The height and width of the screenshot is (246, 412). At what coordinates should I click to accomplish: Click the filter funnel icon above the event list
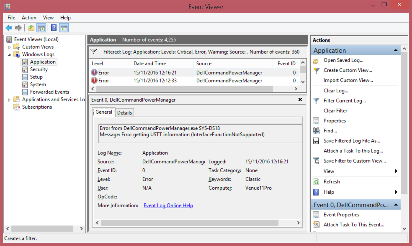(94, 51)
